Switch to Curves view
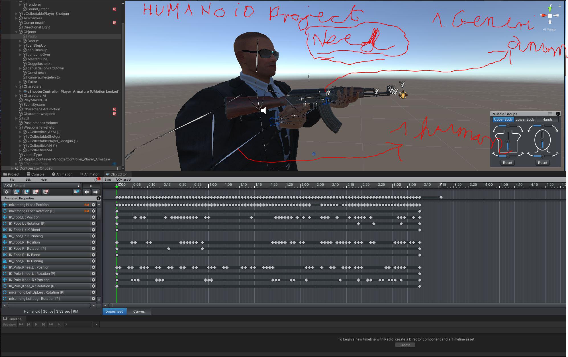The image size is (568, 357). tap(139, 311)
